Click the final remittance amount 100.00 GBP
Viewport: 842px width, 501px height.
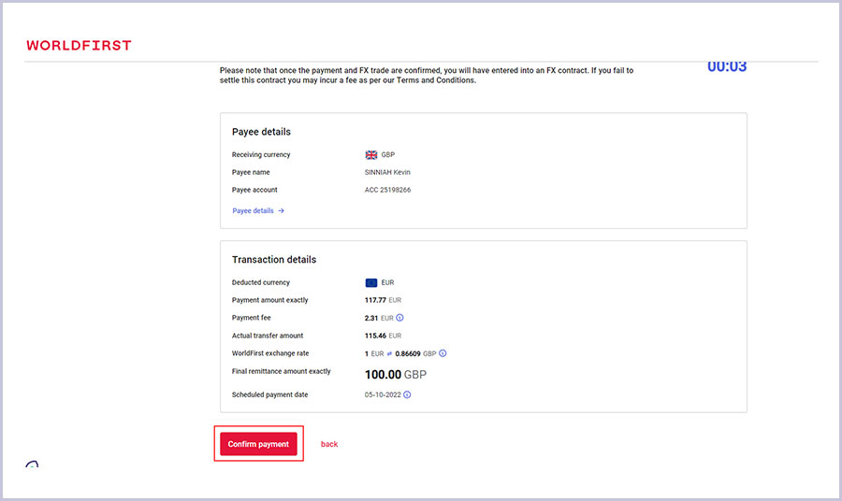point(395,374)
